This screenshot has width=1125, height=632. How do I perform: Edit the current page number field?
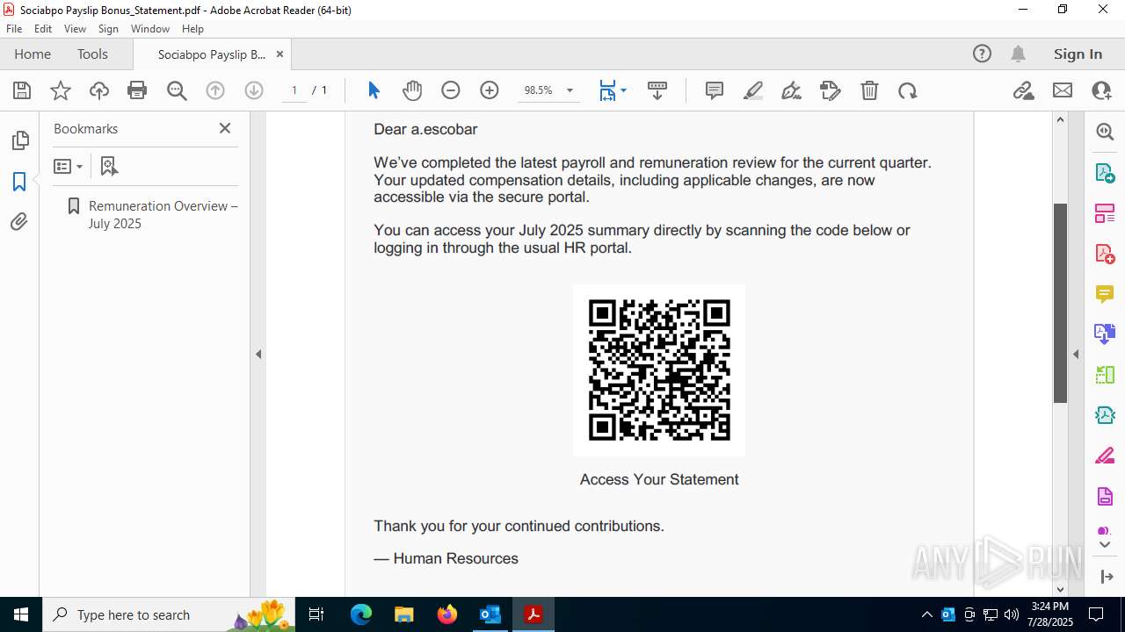(x=294, y=90)
